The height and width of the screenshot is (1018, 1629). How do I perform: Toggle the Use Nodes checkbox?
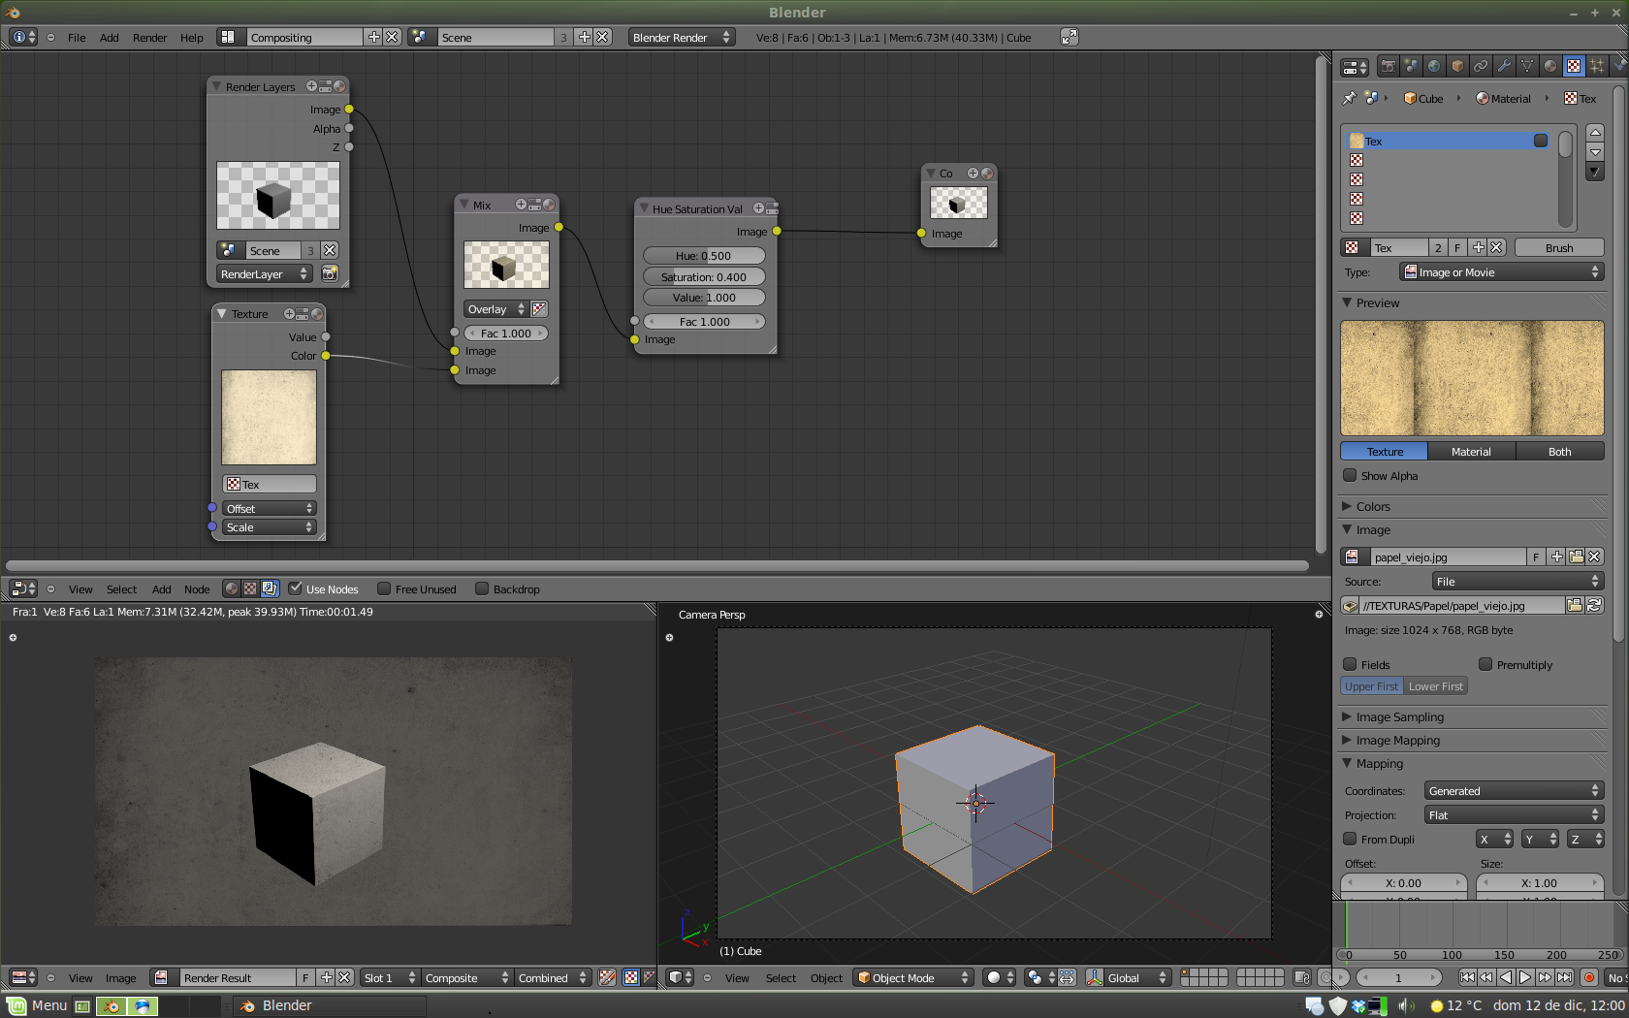pyautogui.click(x=296, y=589)
